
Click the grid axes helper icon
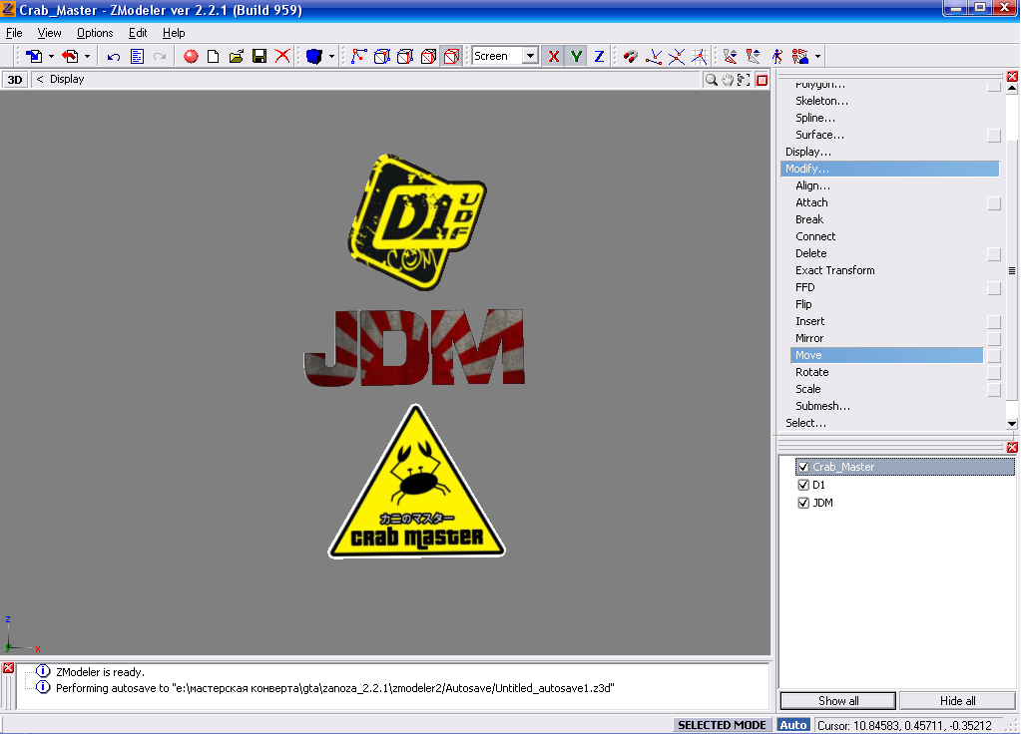coord(700,57)
